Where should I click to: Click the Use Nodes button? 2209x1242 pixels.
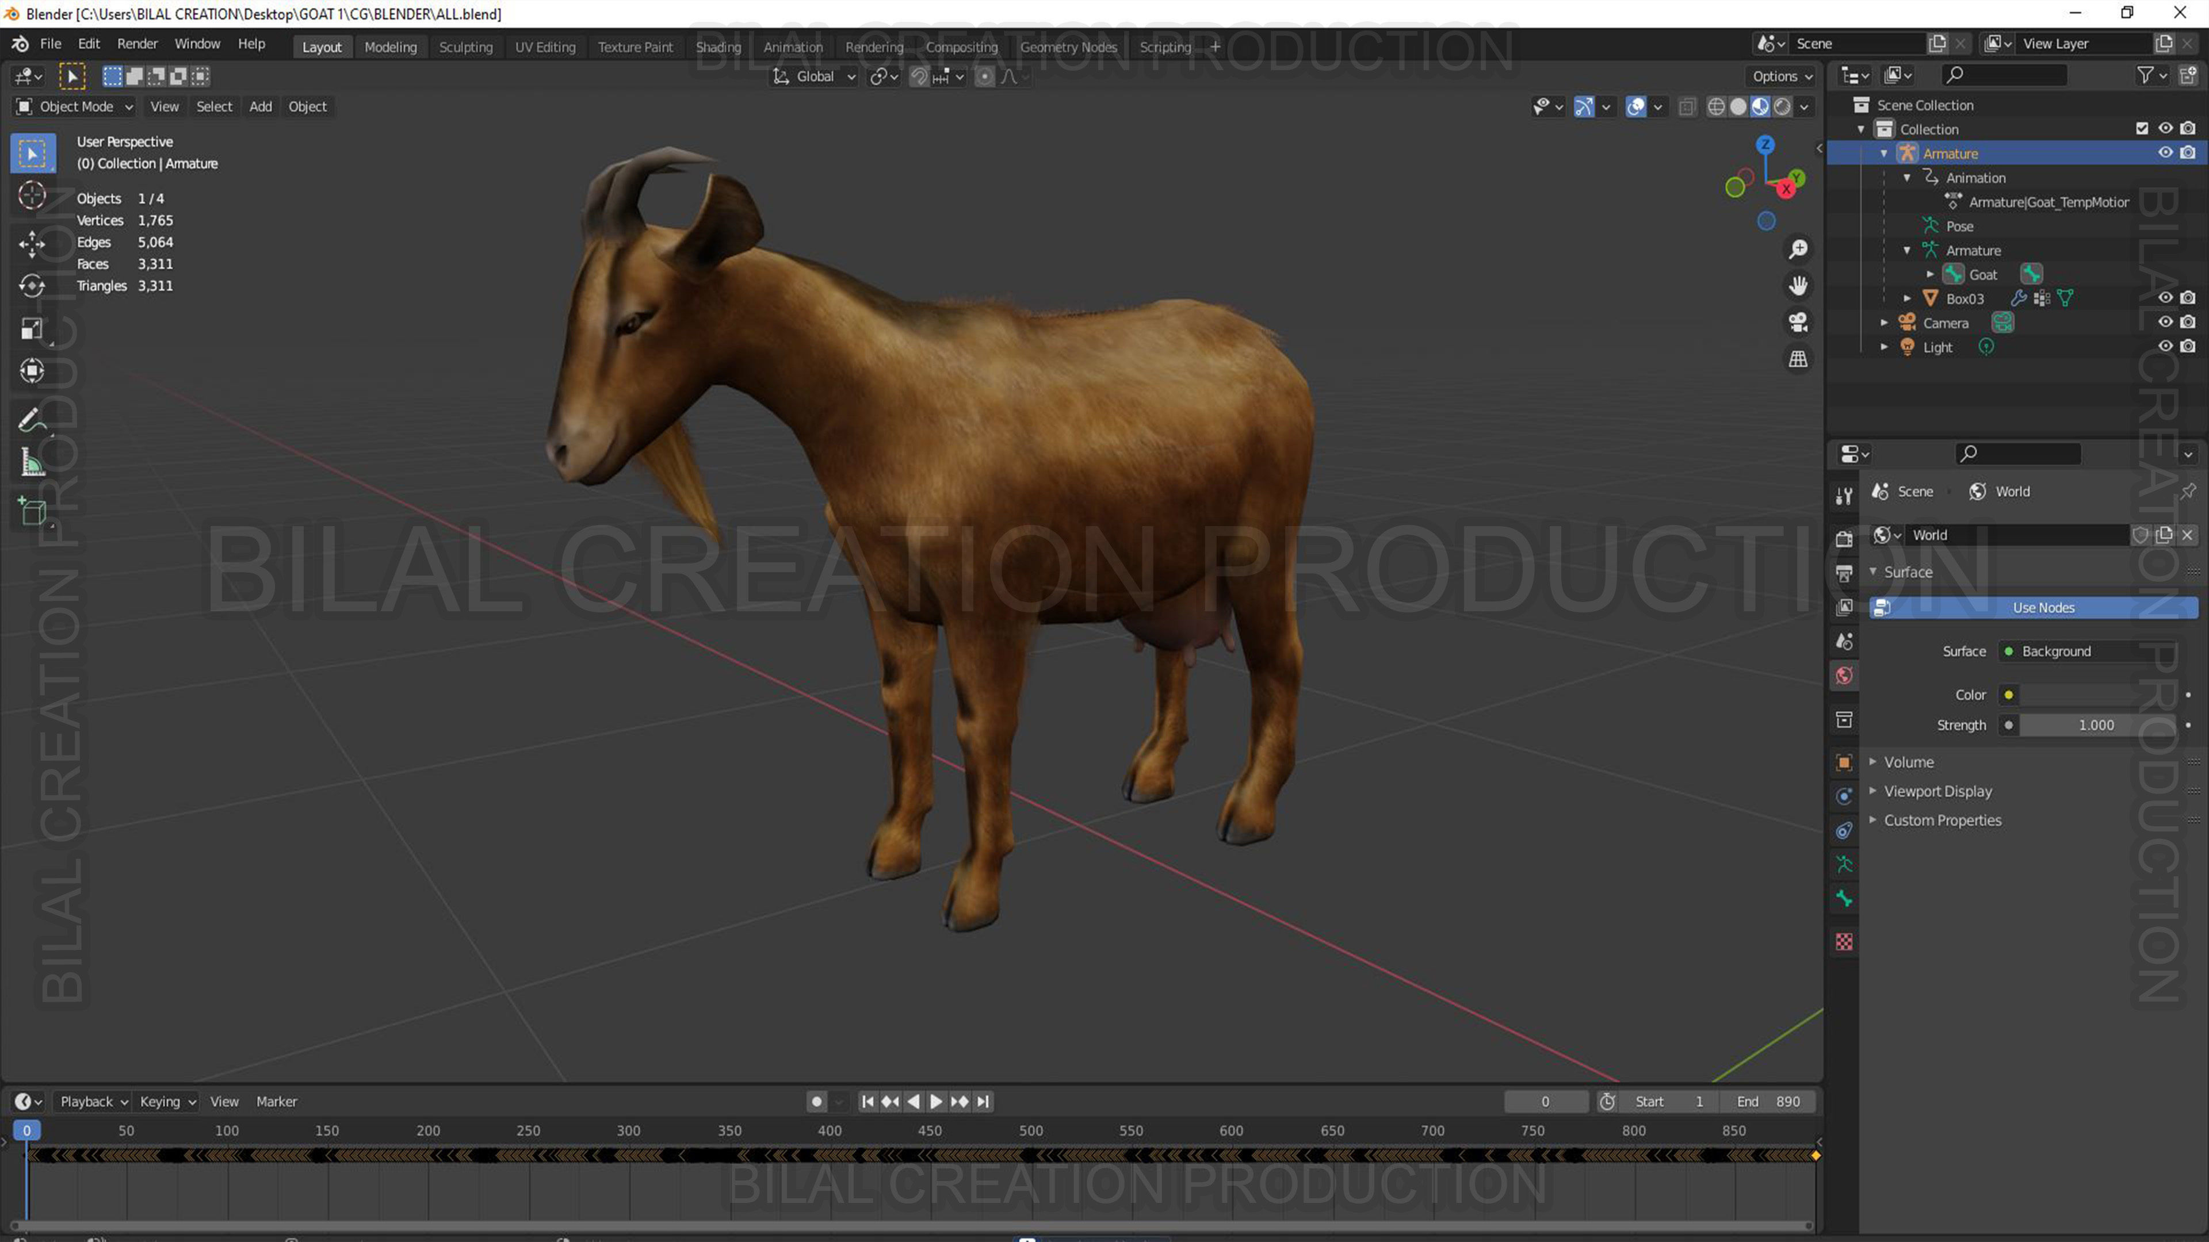tap(2033, 608)
